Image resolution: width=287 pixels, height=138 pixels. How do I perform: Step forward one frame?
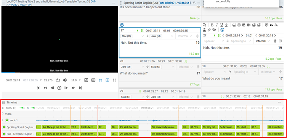(x=66, y=88)
